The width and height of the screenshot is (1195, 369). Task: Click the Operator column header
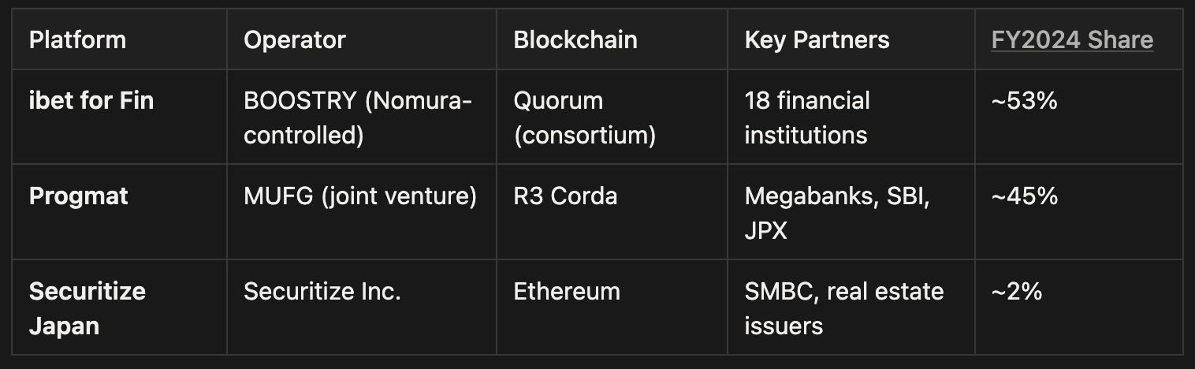[x=294, y=40]
